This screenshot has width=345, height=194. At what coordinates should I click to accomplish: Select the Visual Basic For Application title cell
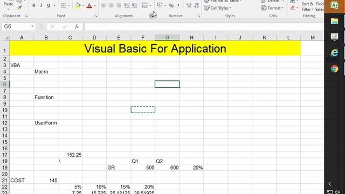(155, 48)
